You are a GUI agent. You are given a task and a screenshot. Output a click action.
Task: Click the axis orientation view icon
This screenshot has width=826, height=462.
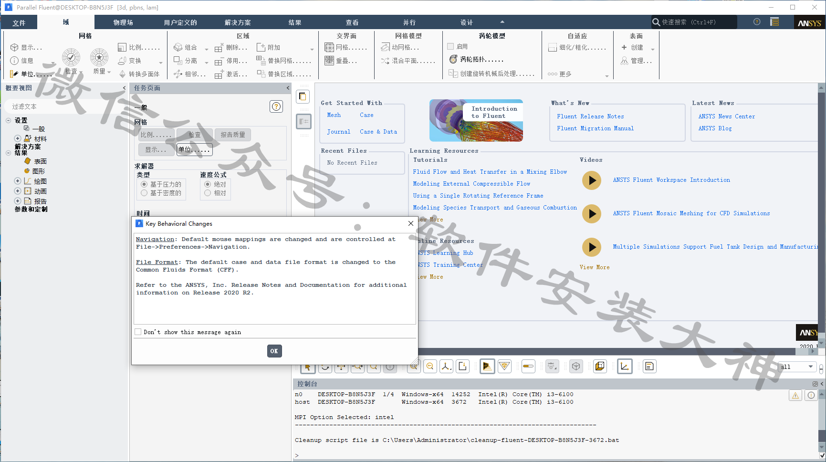[446, 366]
